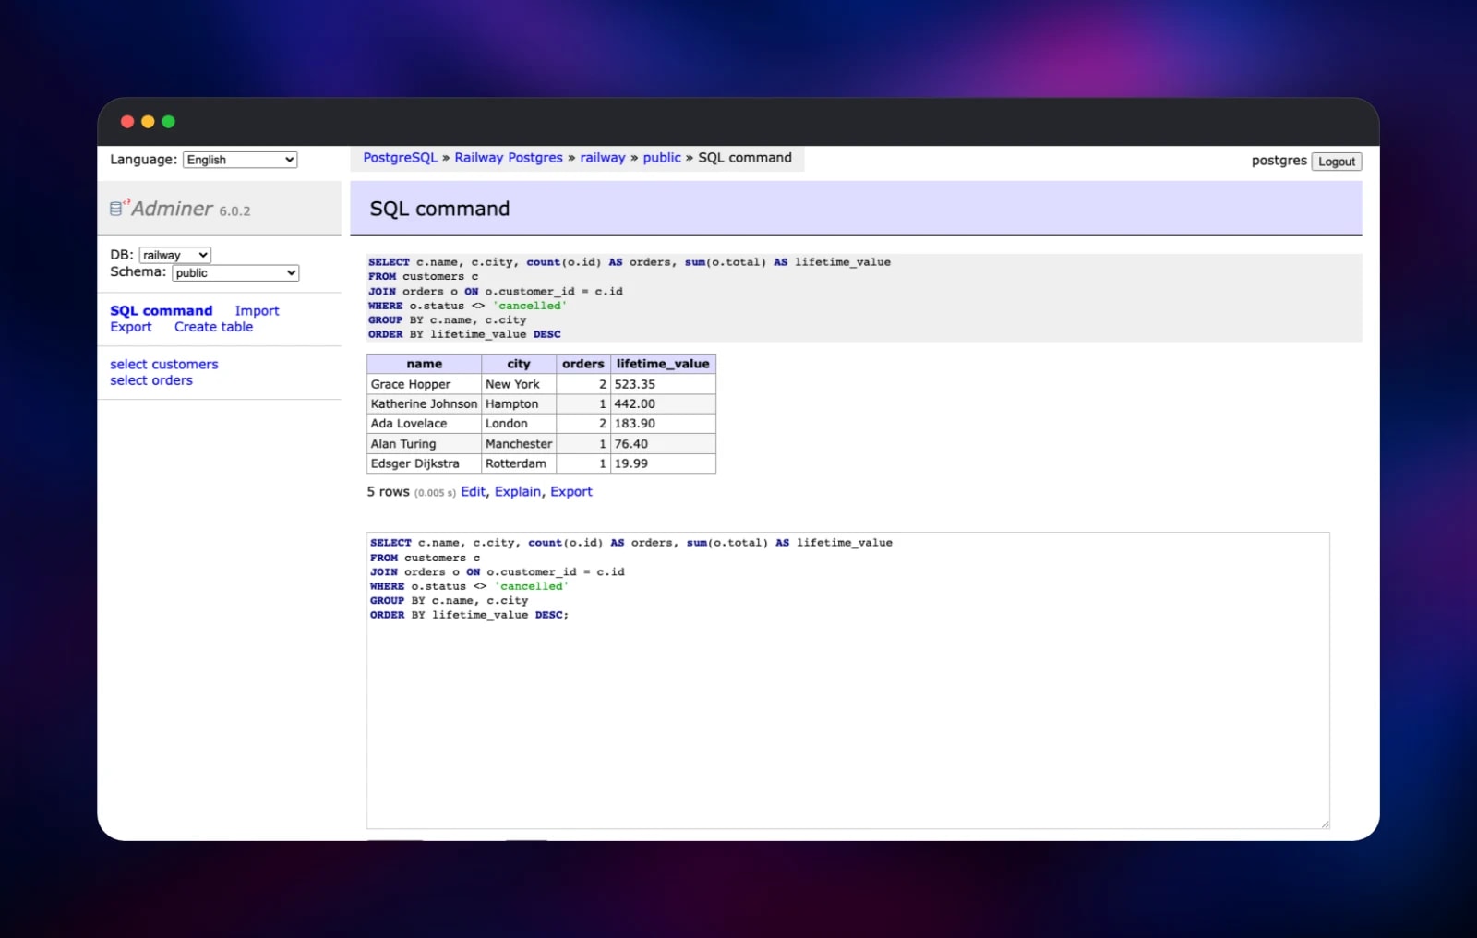The width and height of the screenshot is (1477, 938).
Task: Click the New York city cell
Action: [x=519, y=384]
